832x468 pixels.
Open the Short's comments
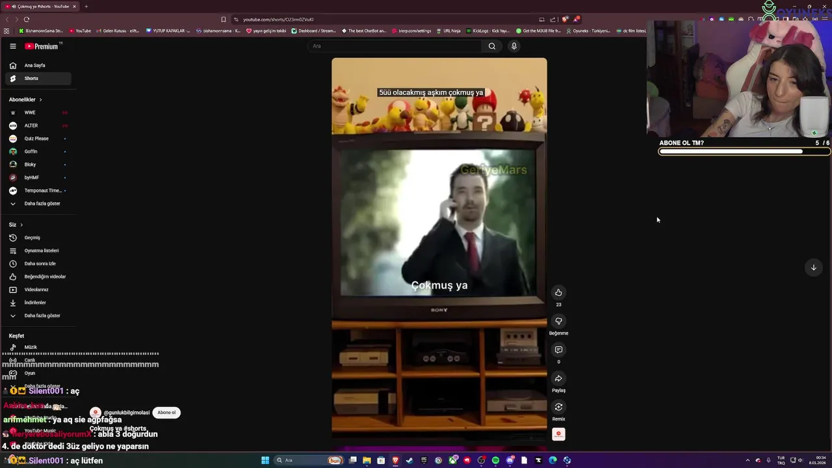click(x=558, y=350)
